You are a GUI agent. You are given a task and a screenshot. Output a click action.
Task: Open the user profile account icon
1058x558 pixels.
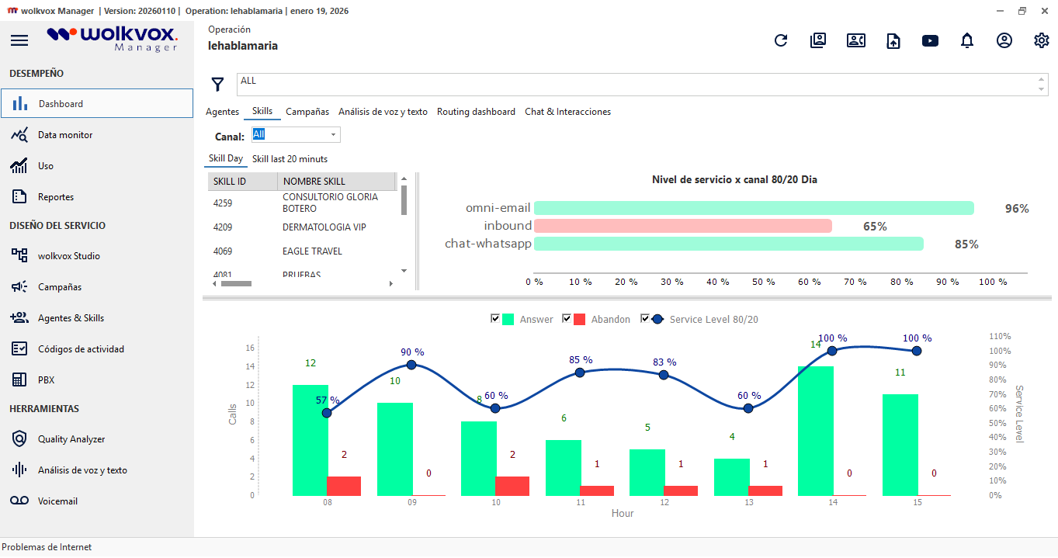pos(1004,41)
